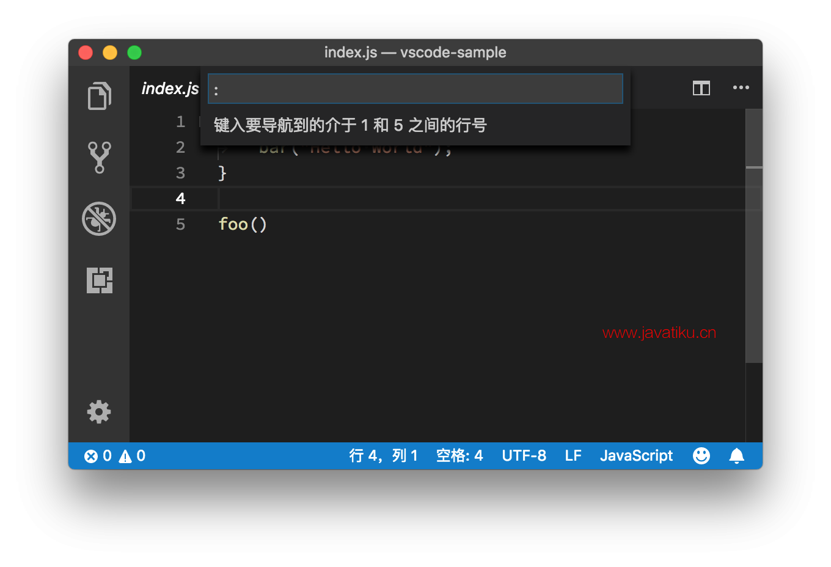
Task: Send feedback via smiley icon
Action: coord(701,456)
